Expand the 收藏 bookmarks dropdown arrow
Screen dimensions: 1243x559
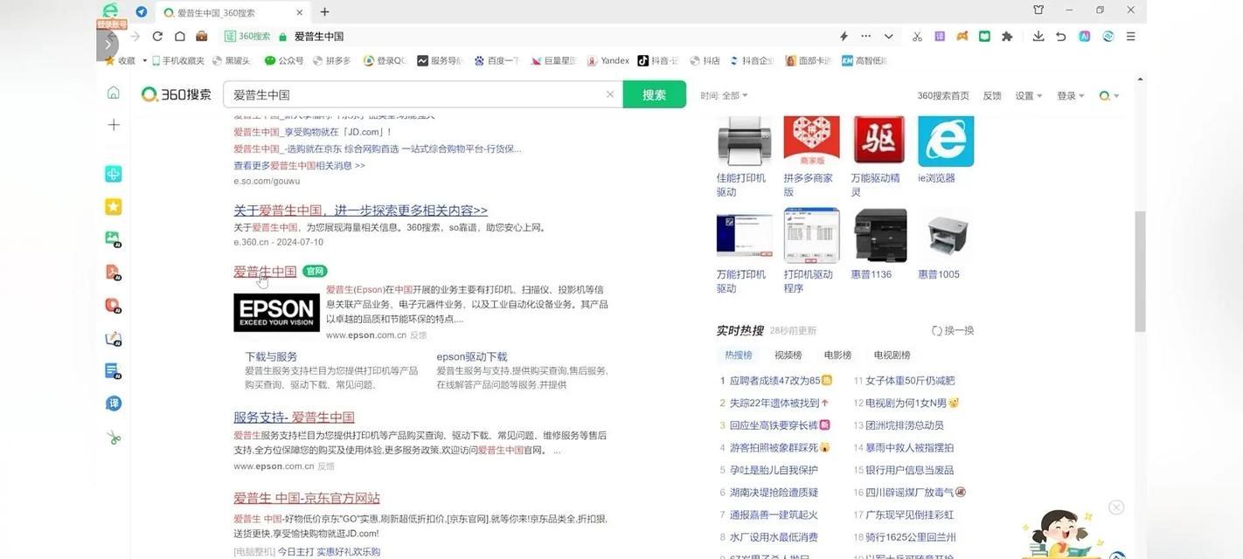(x=145, y=60)
